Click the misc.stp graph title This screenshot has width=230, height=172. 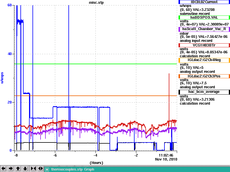pos(96,3)
